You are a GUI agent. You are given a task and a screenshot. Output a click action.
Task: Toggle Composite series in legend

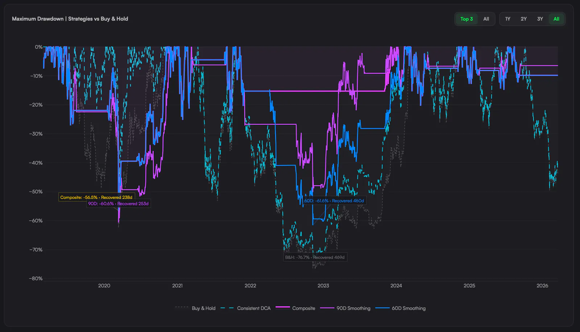[295, 308]
